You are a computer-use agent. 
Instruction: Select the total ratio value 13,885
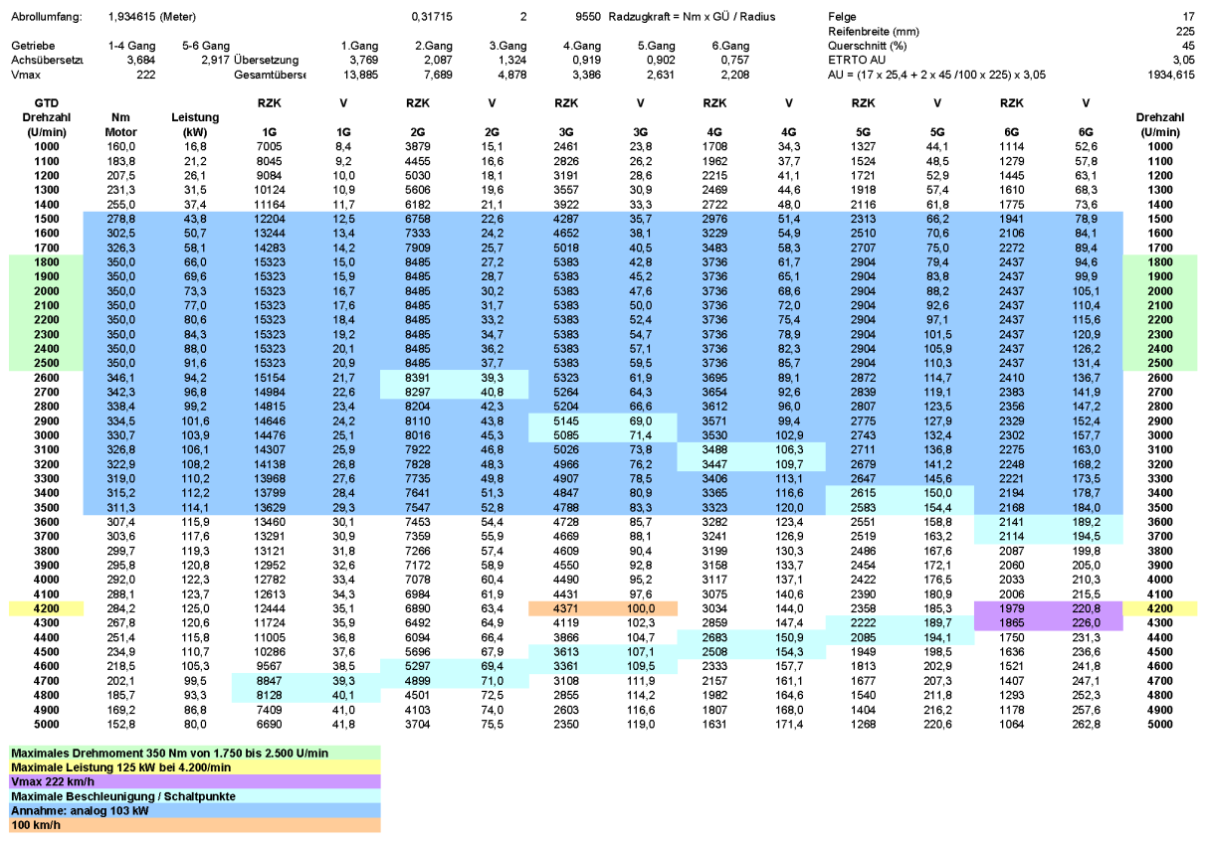point(360,75)
